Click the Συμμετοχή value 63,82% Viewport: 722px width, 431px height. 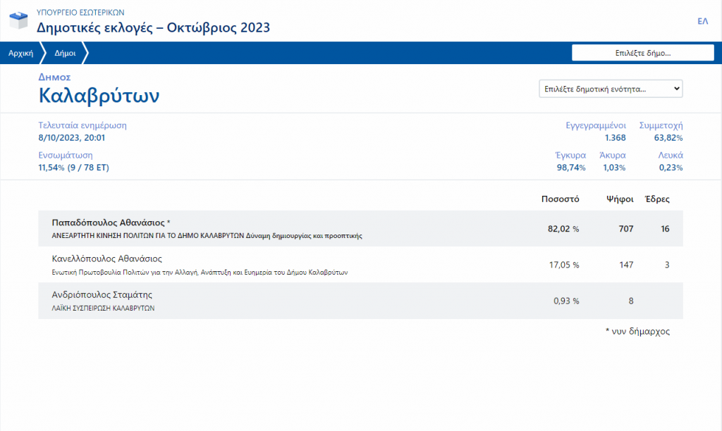coord(668,137)
